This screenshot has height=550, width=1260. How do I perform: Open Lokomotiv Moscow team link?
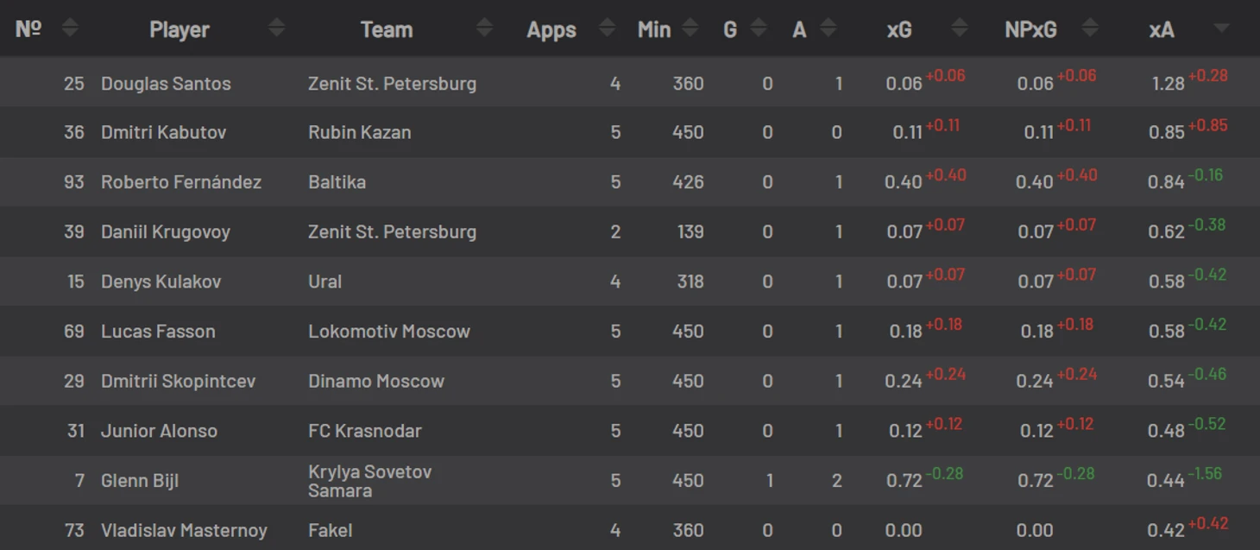[x=389, y=332]
